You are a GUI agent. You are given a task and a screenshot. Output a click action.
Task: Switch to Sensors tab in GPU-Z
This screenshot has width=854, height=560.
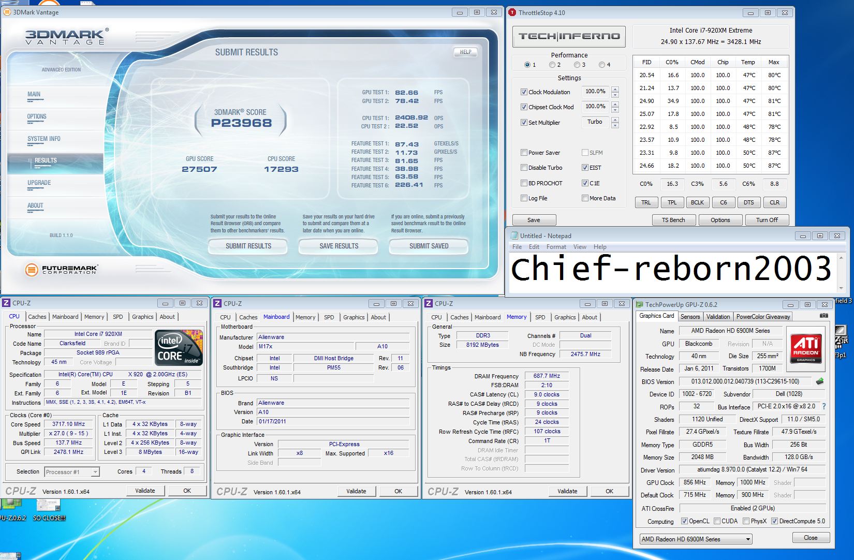[x=690, y=317]
